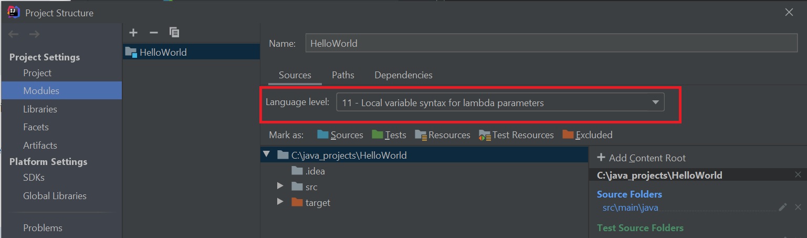Switch to the Paths tab
807x238 pixels.
343,75
